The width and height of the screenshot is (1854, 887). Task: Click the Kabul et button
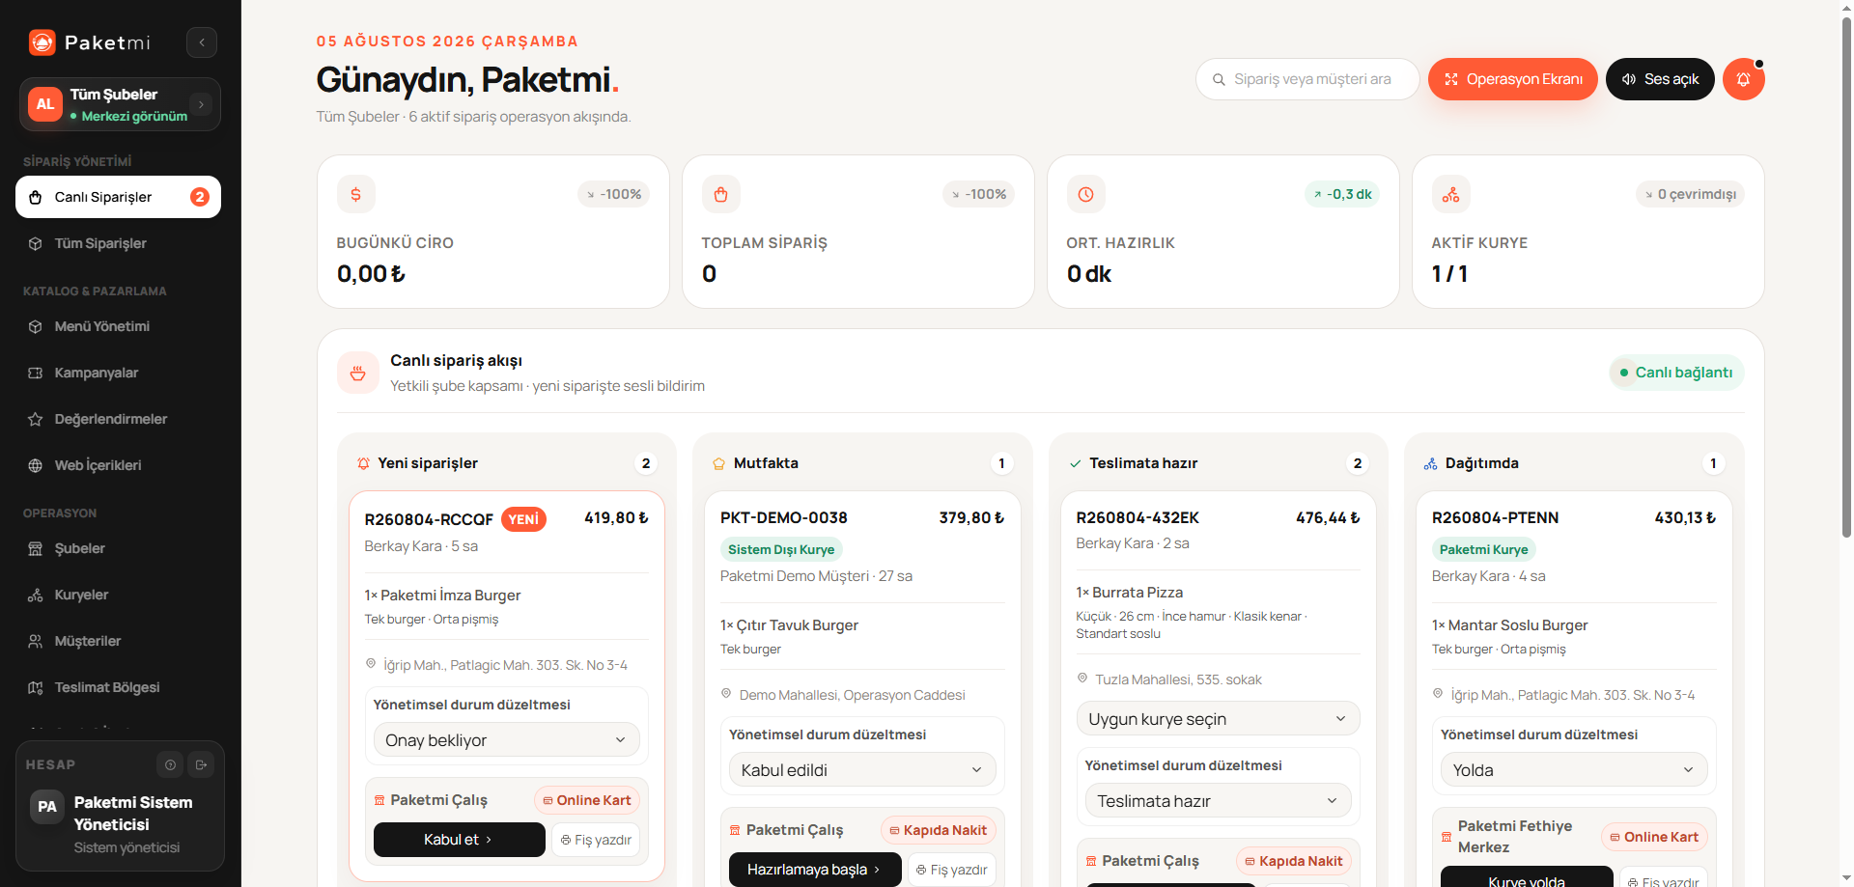pyautogui.click(x=459, y=840)
